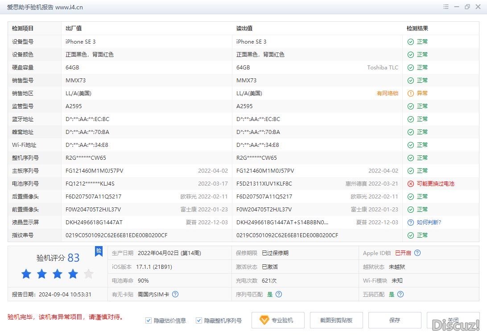Click the green check icon in 主板序列号 row
This screenshot has height=336, width=487.
[411, 171]
